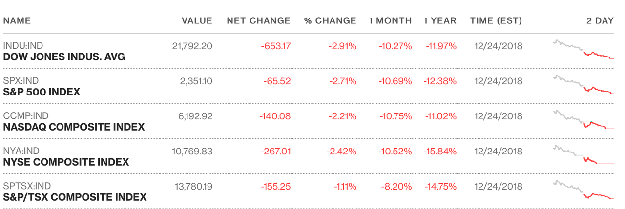Click the SPTSX:IND ticker symbol
This screenshot has height=209, width=625.
tap(27, 186)
